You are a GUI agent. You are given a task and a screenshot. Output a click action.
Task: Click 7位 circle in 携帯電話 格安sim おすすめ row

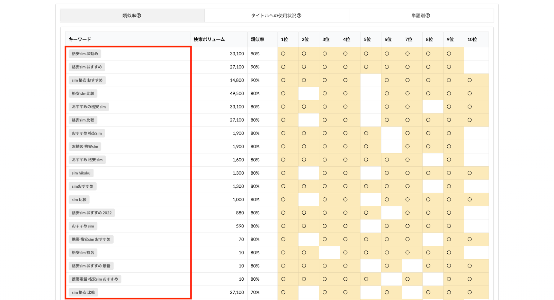[408, 279]
